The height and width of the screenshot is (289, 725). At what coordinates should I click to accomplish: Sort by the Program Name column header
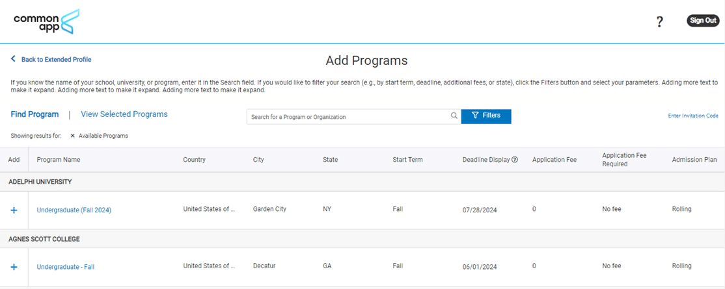click(x=59, y=160)
